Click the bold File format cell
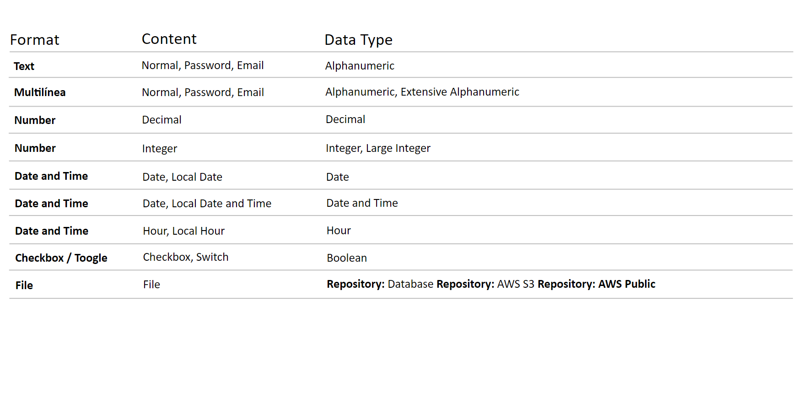Image resolution: width=808 pixels, height=393 pixels. pos(24,285)
